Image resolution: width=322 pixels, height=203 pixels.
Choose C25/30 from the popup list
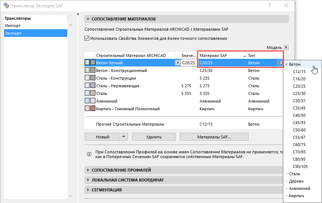click(299, 93)
